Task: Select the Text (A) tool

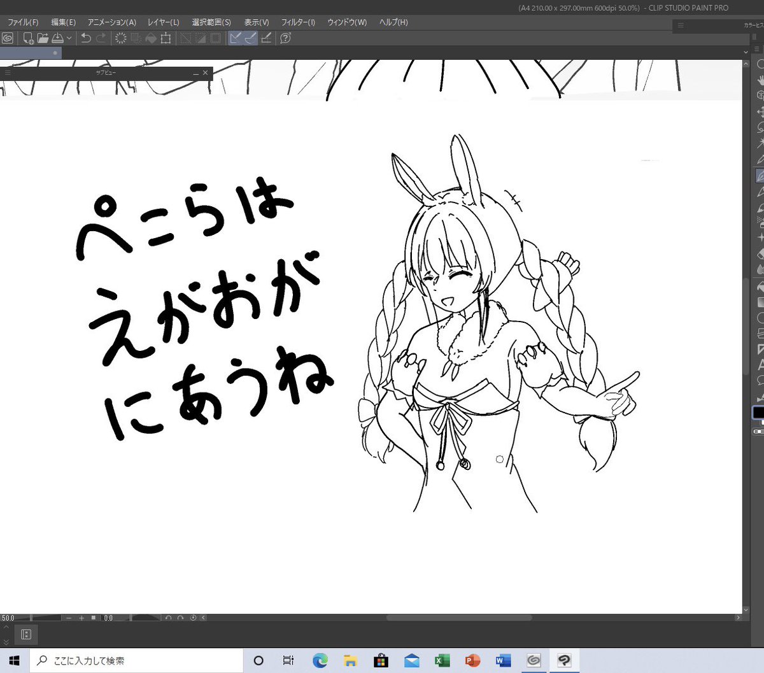Action: point(760,365)
